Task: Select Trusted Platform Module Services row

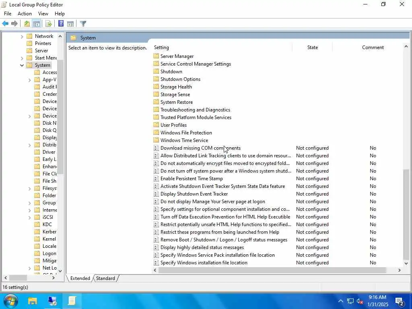Action: pyautogui.click(x=196, y=117)
